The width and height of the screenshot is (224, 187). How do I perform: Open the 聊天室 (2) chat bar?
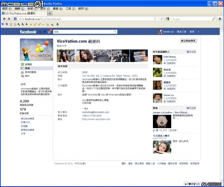click(x=192, y=184)
